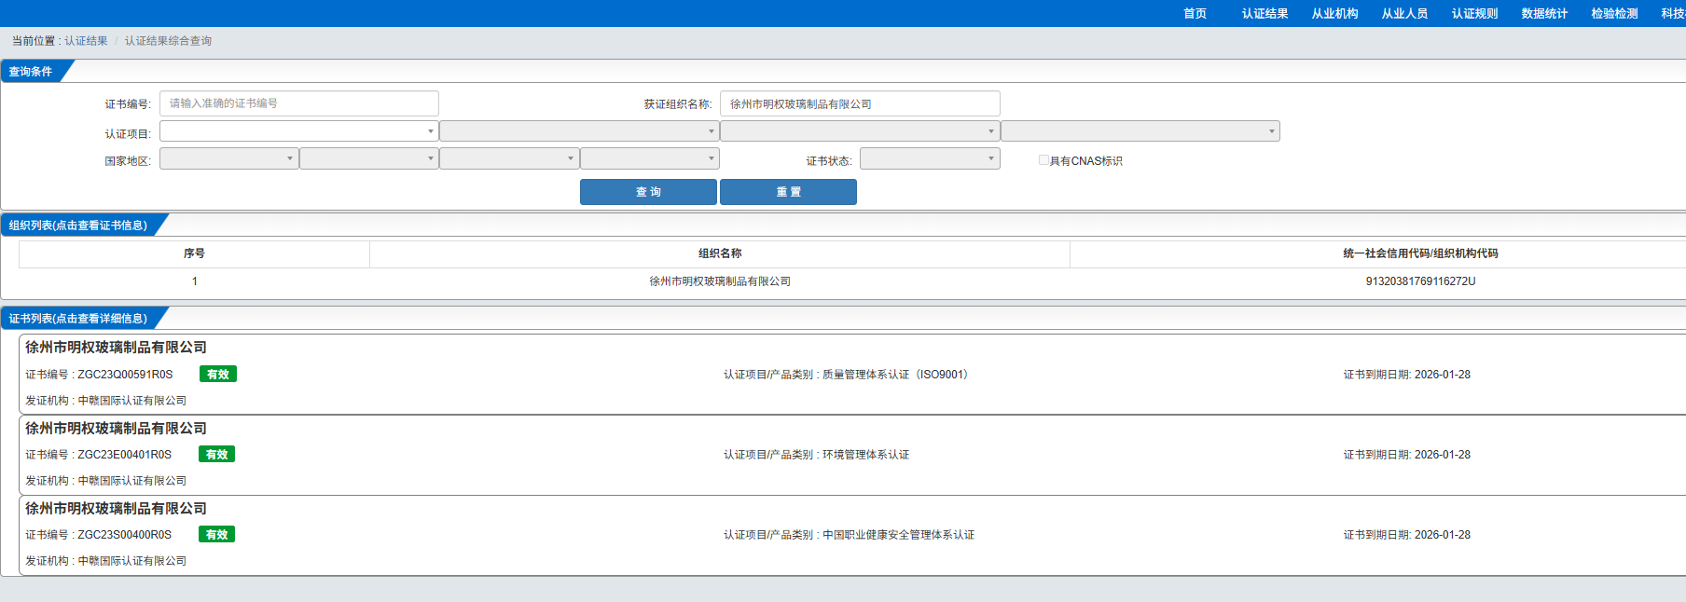Enable the 具有CNAS标识 checkbox
Viewport: 1686px width, 602px height.
tap(1043, 160)
